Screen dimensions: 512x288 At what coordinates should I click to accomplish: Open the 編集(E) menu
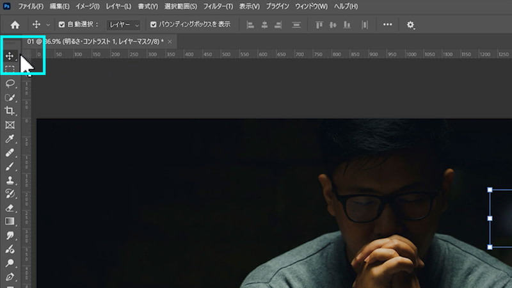pos(60,6)
